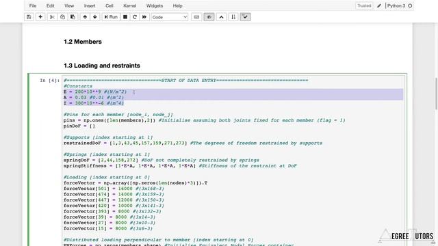Click the #Constants comment line
The height and width of the screenshot is (246, 438).
pos(77,86)
